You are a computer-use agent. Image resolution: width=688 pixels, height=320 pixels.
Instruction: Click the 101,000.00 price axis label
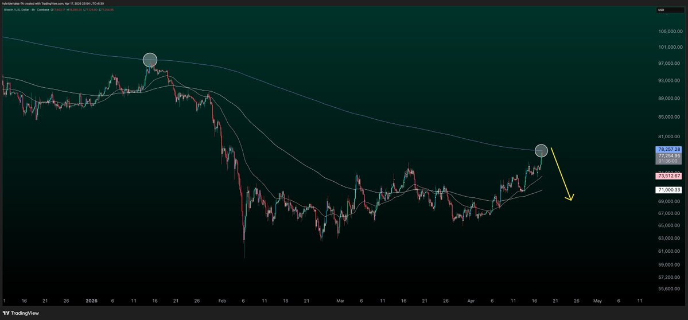pyautogui.click(x=669, y=47)
